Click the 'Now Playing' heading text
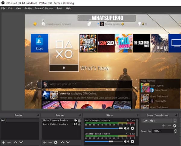181x146 pixels. click(x=148, y=81)
